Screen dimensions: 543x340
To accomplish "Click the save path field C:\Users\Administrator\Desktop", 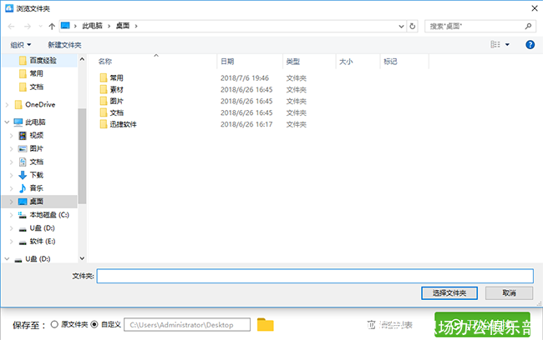I will 187,325.
